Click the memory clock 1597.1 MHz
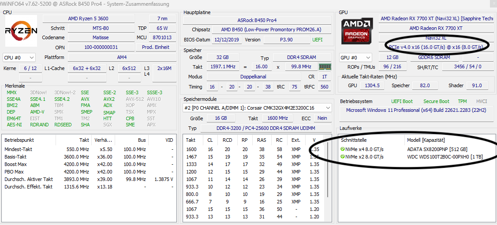The width and height of the screenshot is (497, 225). point(222,67)
